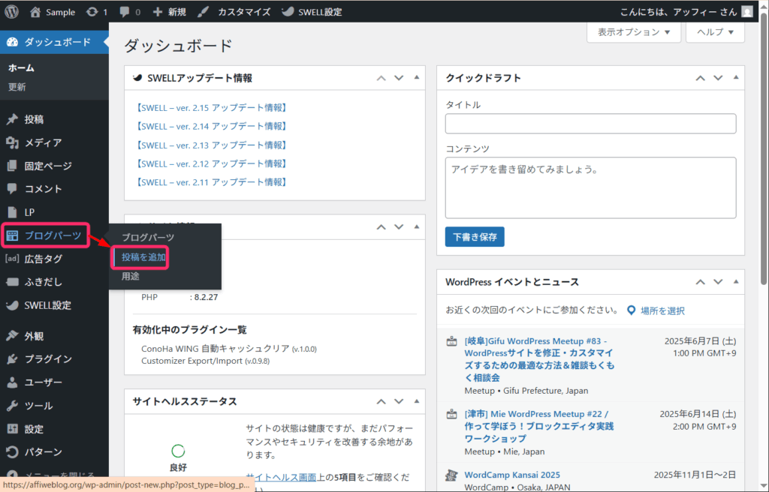Click the メディア icon in the sidebar
Viewport: 769px width, 492px height.
12,142
